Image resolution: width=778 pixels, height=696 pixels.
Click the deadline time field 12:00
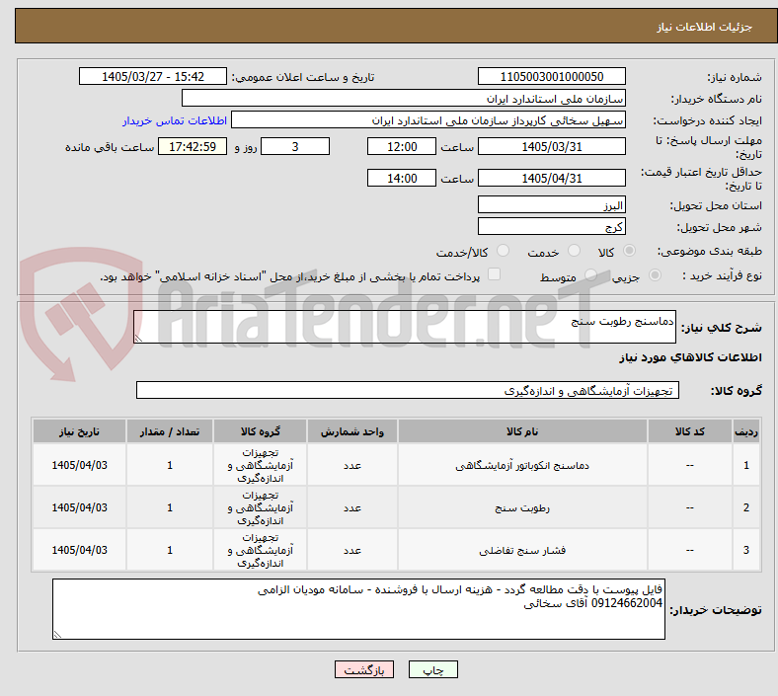[402, 146]
